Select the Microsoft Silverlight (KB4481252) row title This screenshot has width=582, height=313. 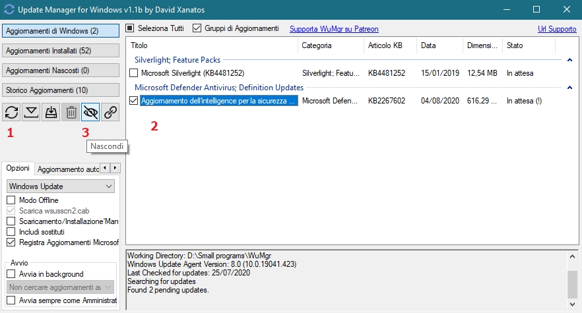pyautogui.click(x=193, y=73)
